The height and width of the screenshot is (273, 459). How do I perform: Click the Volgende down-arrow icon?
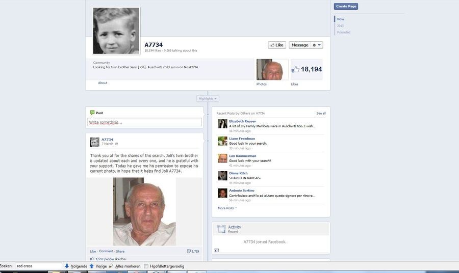point(67,266)
